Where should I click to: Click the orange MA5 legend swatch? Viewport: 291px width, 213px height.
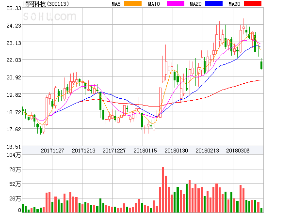[x=133, y=3]
